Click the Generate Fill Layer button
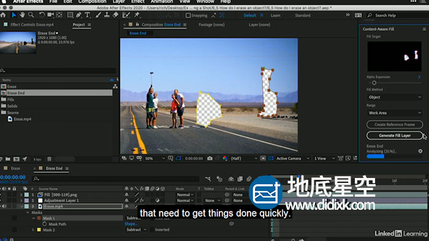Image resolution: width=429 pixels, height=241 pixels. [394, 135]
